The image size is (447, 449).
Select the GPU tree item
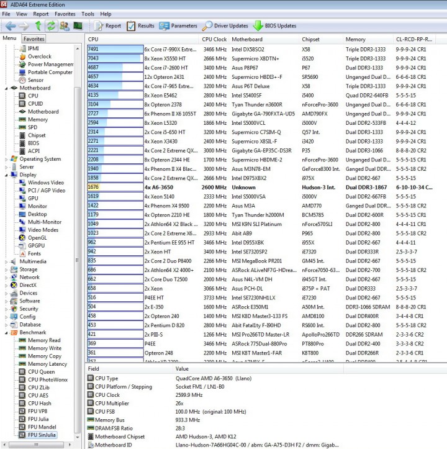point(33,199)
